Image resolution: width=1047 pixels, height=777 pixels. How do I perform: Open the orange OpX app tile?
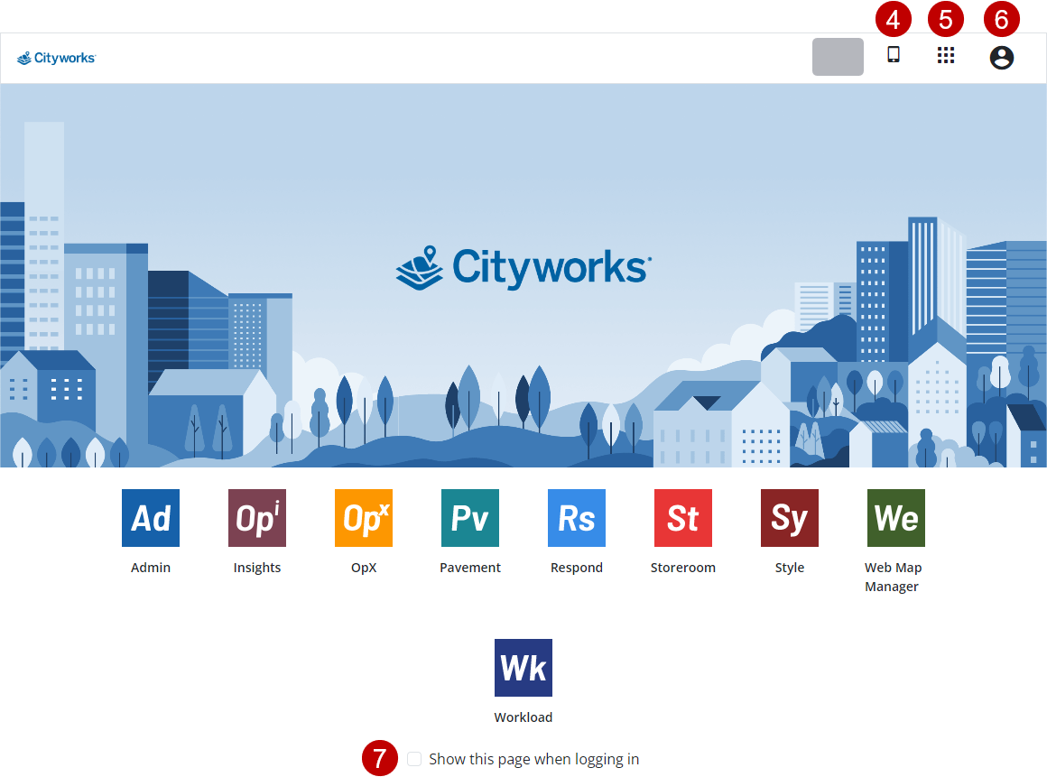click(364, 518)
